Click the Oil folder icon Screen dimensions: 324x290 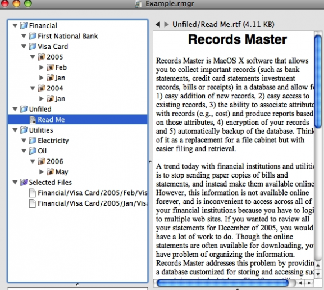pos(33,151)
